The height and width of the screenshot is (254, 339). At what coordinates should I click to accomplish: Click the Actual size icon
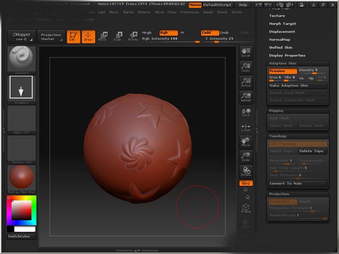tap(245, 82)
